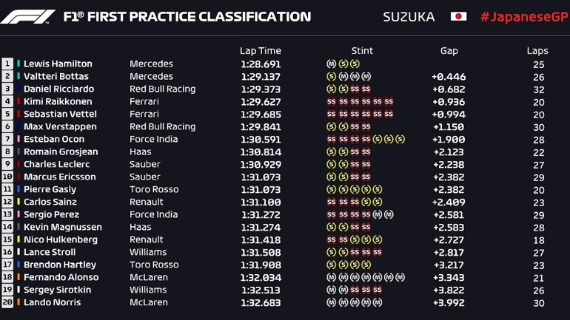The height and width of the screenshot is (320, 570).
Task: Click the Laps column header
Action: [537, 51]
